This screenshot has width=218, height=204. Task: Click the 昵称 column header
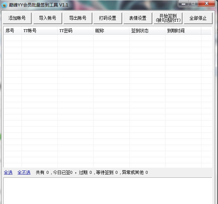coord(111,31)
